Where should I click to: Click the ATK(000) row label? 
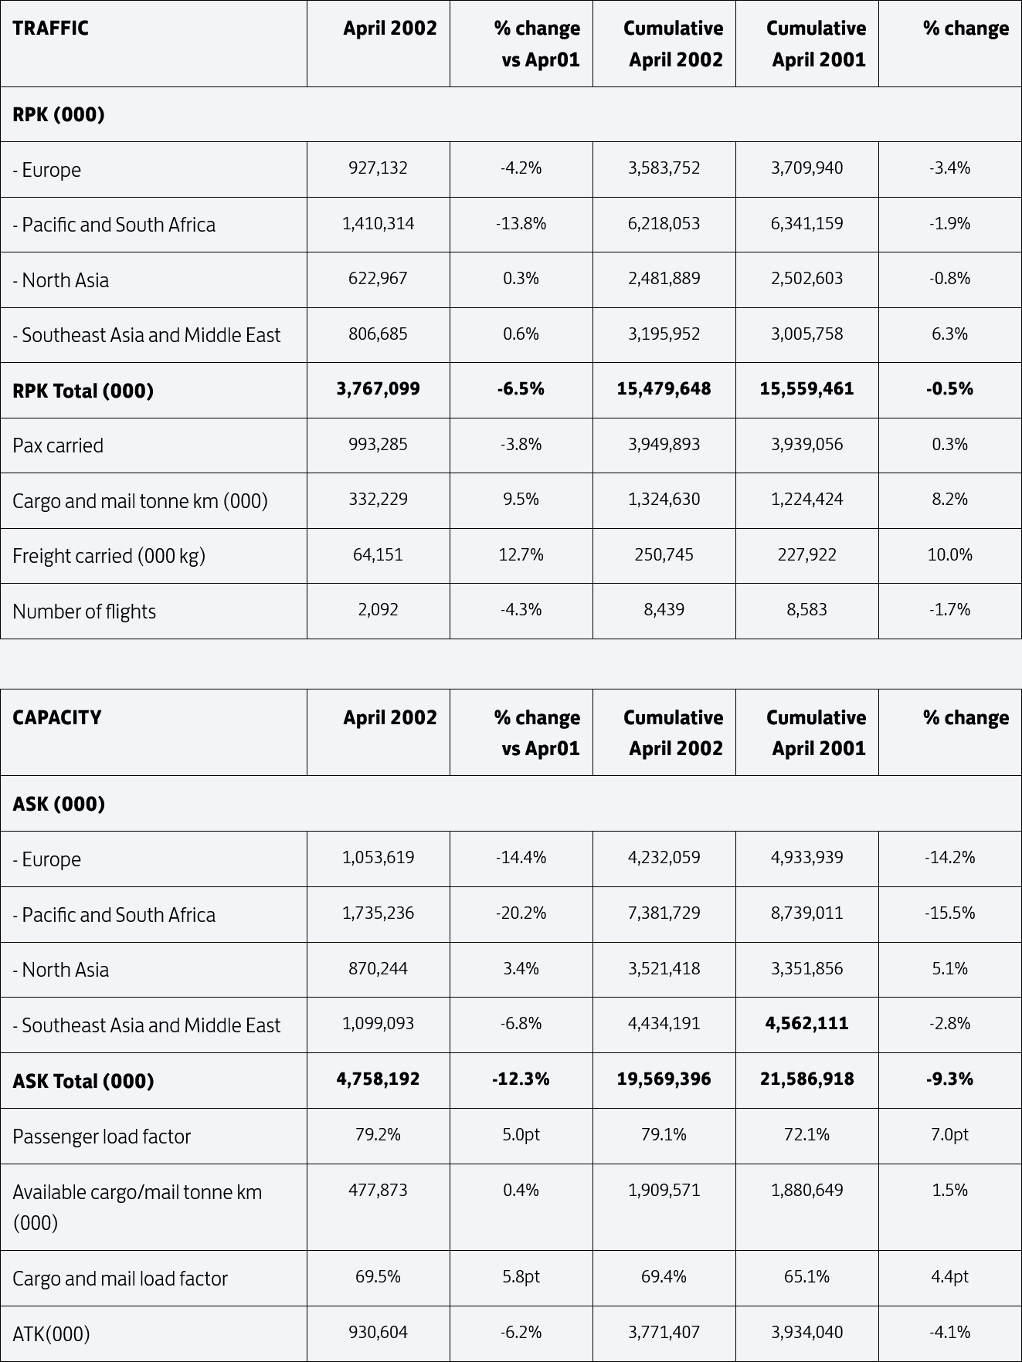(x=51, y=1334)
